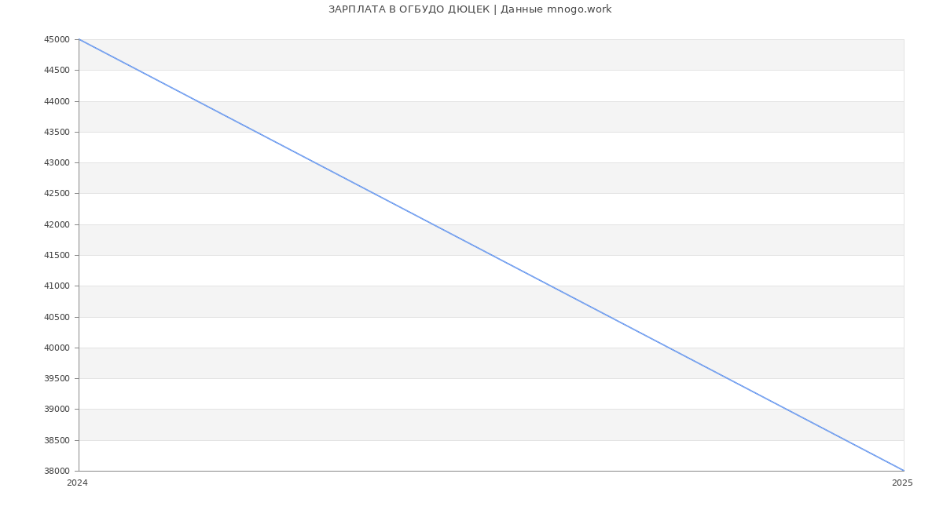Click the 2024 x-axis label
Image resolution: width=943 pixels, height=510 pixels.
click(78, 483)
